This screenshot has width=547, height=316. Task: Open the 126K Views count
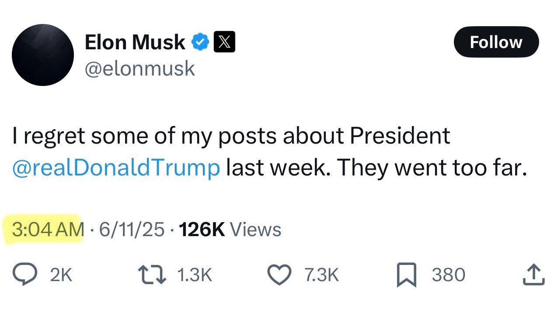pos(230,229)
